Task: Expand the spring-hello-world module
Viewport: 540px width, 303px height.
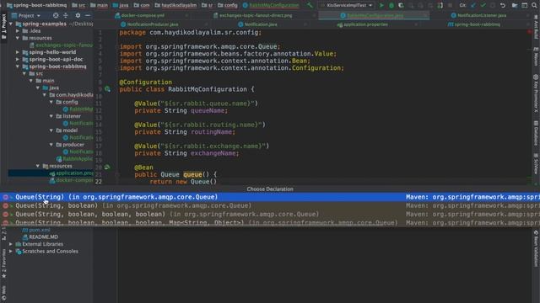Action: (x=18, y=52)
